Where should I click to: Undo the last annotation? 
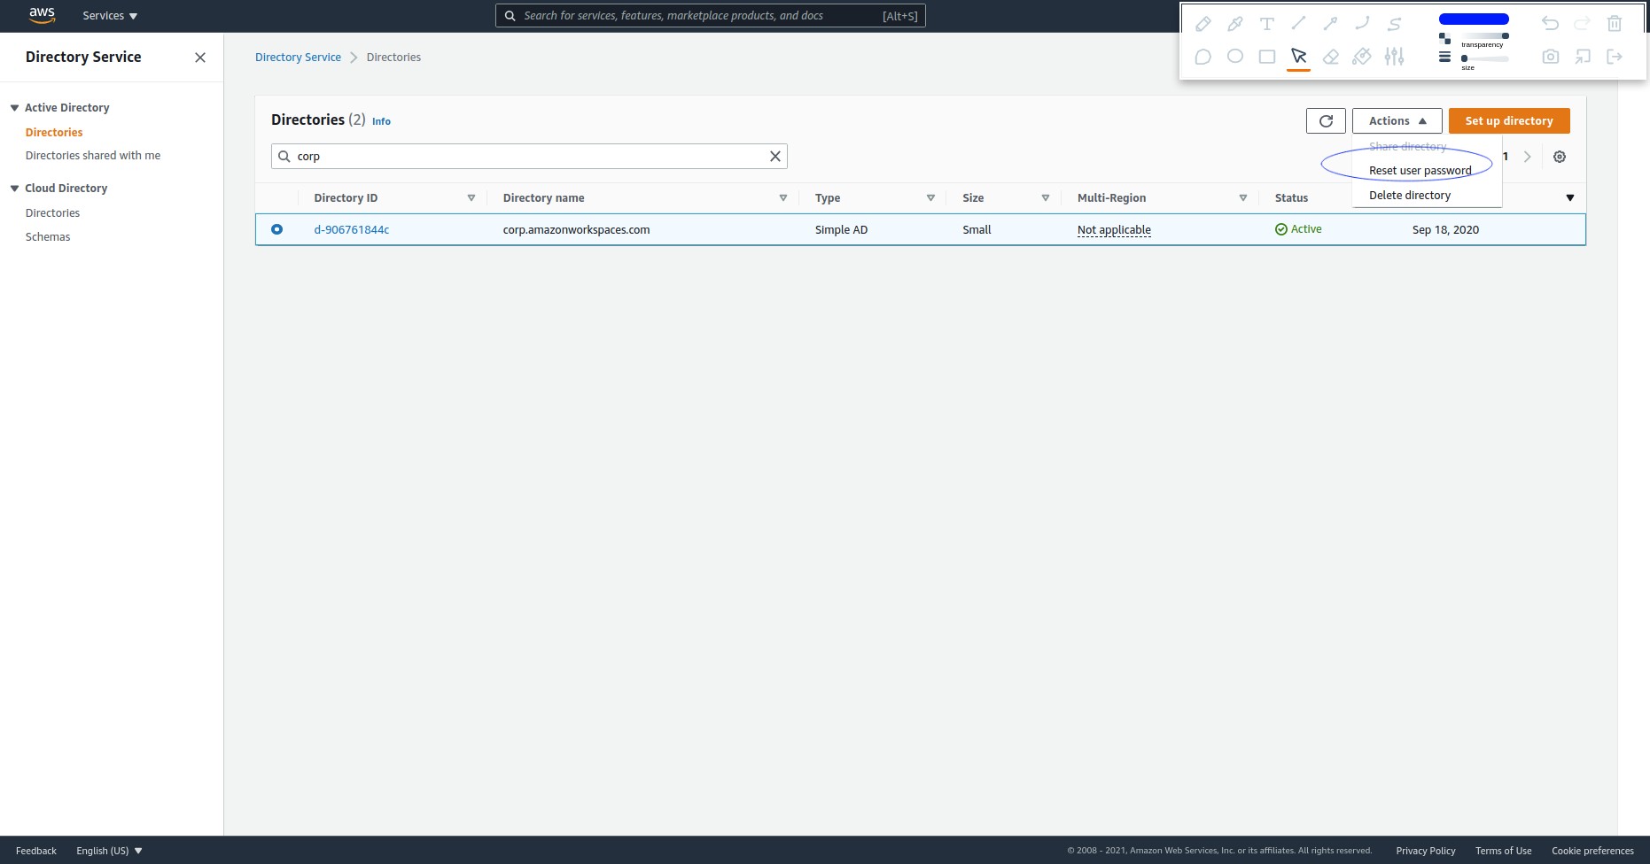click(1550, 22)
